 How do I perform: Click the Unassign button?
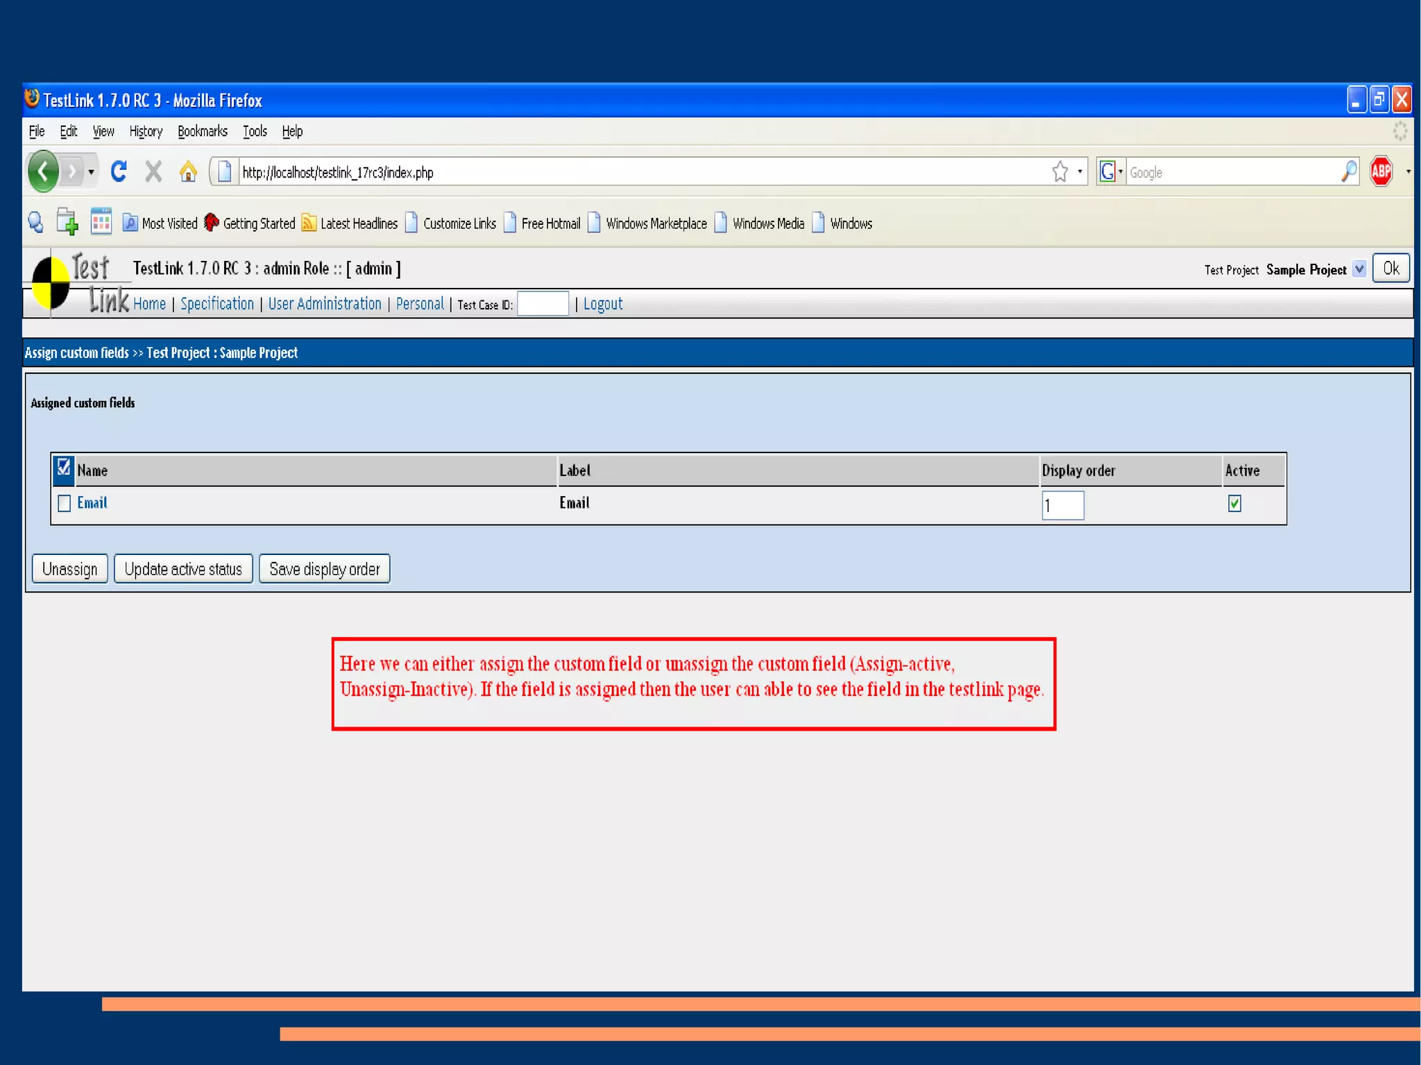[69, 569]
